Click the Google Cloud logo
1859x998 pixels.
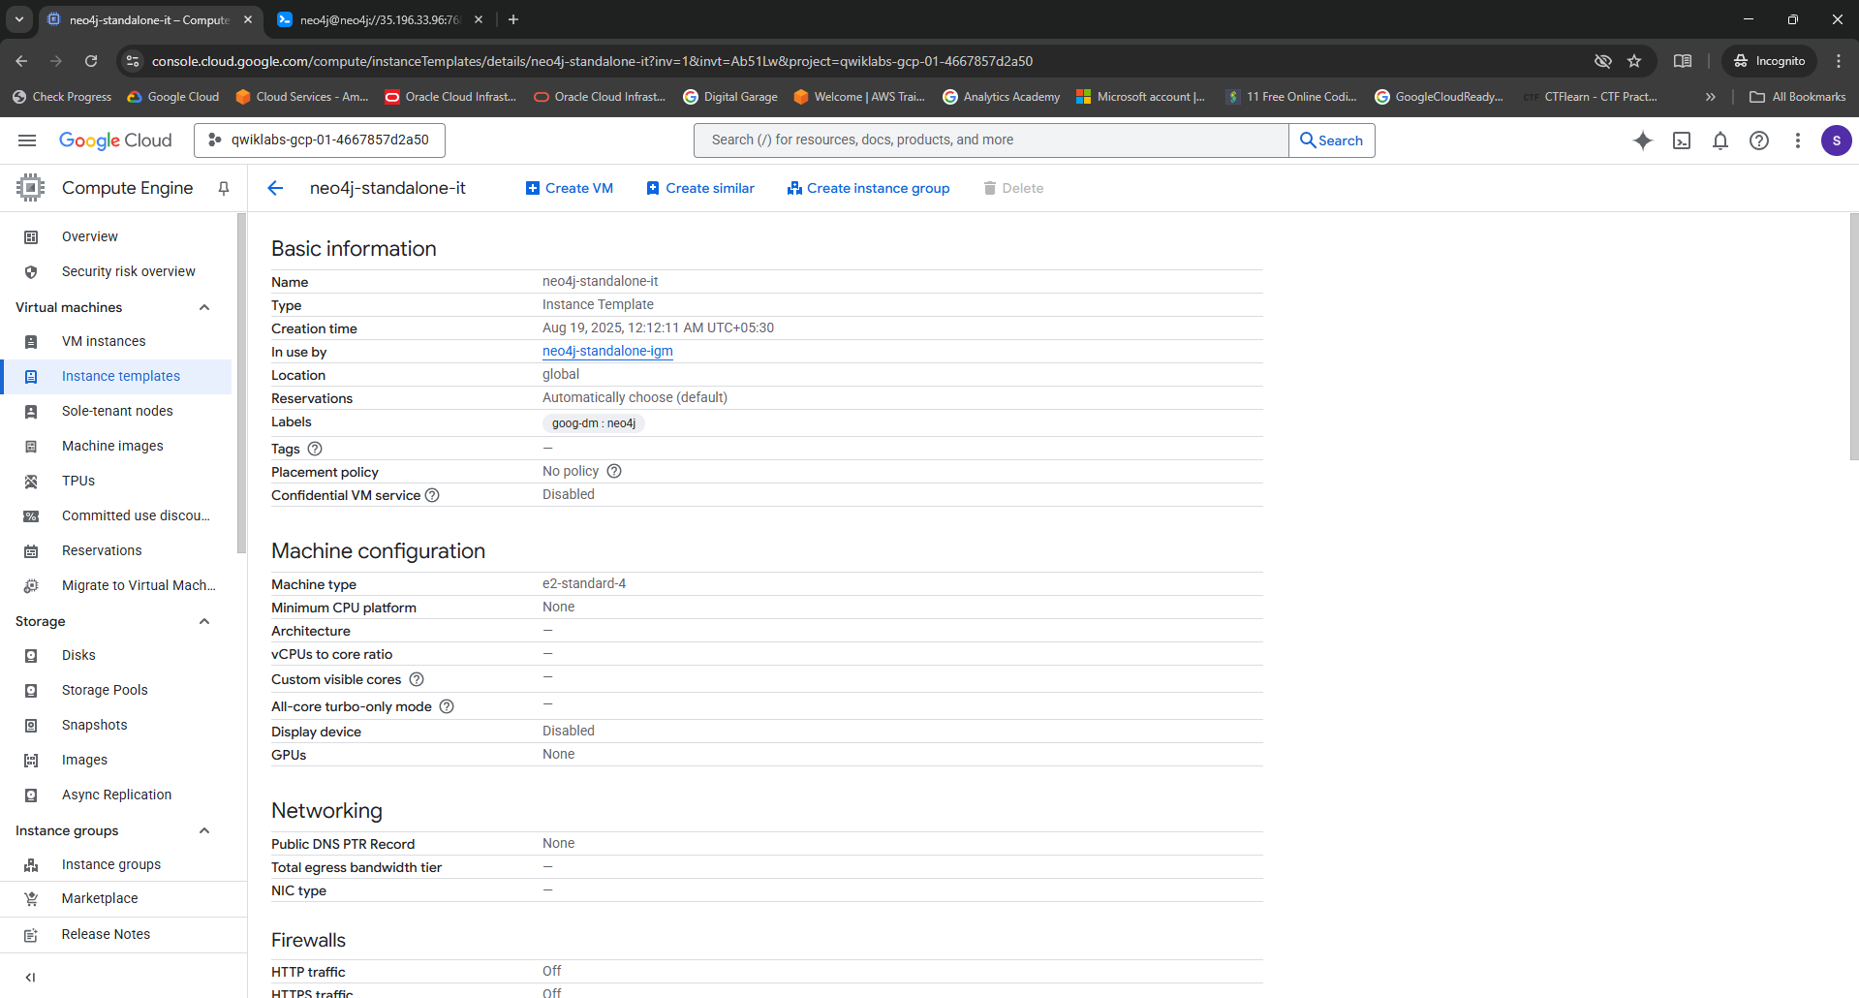pos(115,140)
